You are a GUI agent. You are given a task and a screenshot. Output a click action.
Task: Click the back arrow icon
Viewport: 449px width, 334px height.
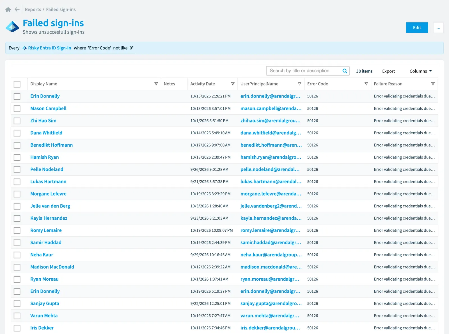point(17,10)
